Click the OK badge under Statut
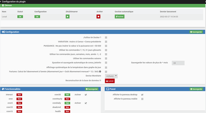Viewport: 206px width, 113px height. (20, 17)
